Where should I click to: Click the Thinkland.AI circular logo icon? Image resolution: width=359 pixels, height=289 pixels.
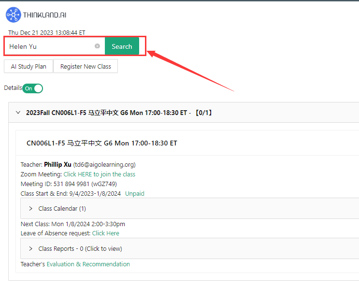click(13, 15)
